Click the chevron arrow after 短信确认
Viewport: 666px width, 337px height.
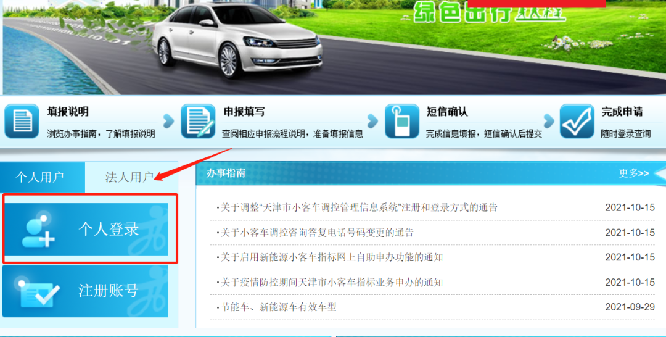(x=549, y=121)
